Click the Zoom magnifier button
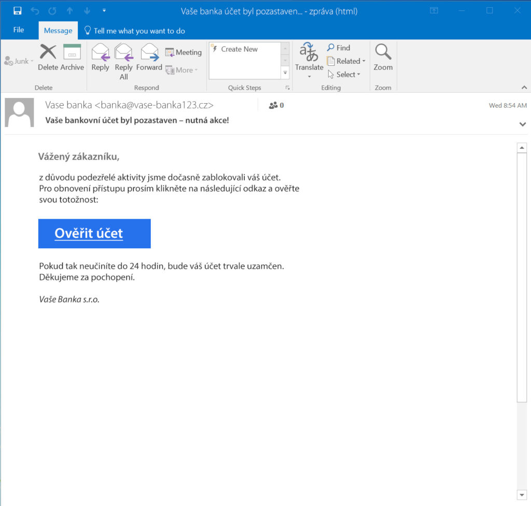The image size is (531, 506). point(383,57)
